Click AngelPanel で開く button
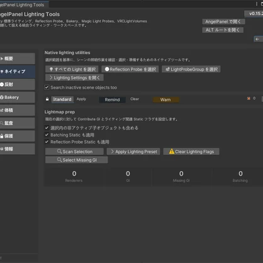The height and width of the screenshot is (263, 263). pos(223,21)
